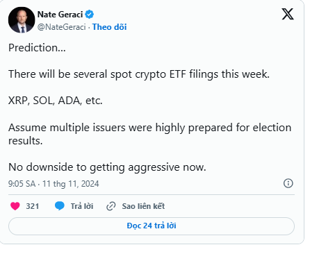Click the Nate Geraci display name
The image size is (310, 254).
pos(60,15)
